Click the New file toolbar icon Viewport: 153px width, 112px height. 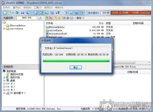click(5, 13)
